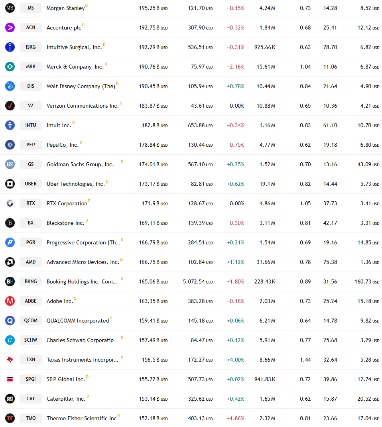
Task: Open the Adobe Inc. company link
Action: (60, 301)
